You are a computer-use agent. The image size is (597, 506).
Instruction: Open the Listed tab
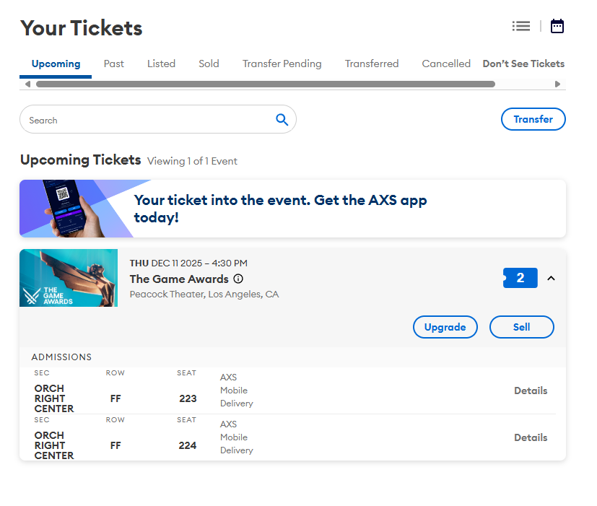161,64
